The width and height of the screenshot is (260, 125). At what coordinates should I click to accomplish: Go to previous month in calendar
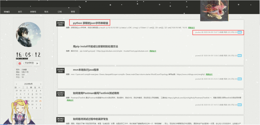click(16, 84)
